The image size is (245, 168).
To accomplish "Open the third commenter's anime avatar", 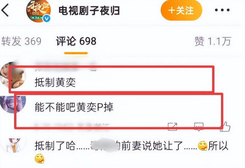I will pos(13,146).
